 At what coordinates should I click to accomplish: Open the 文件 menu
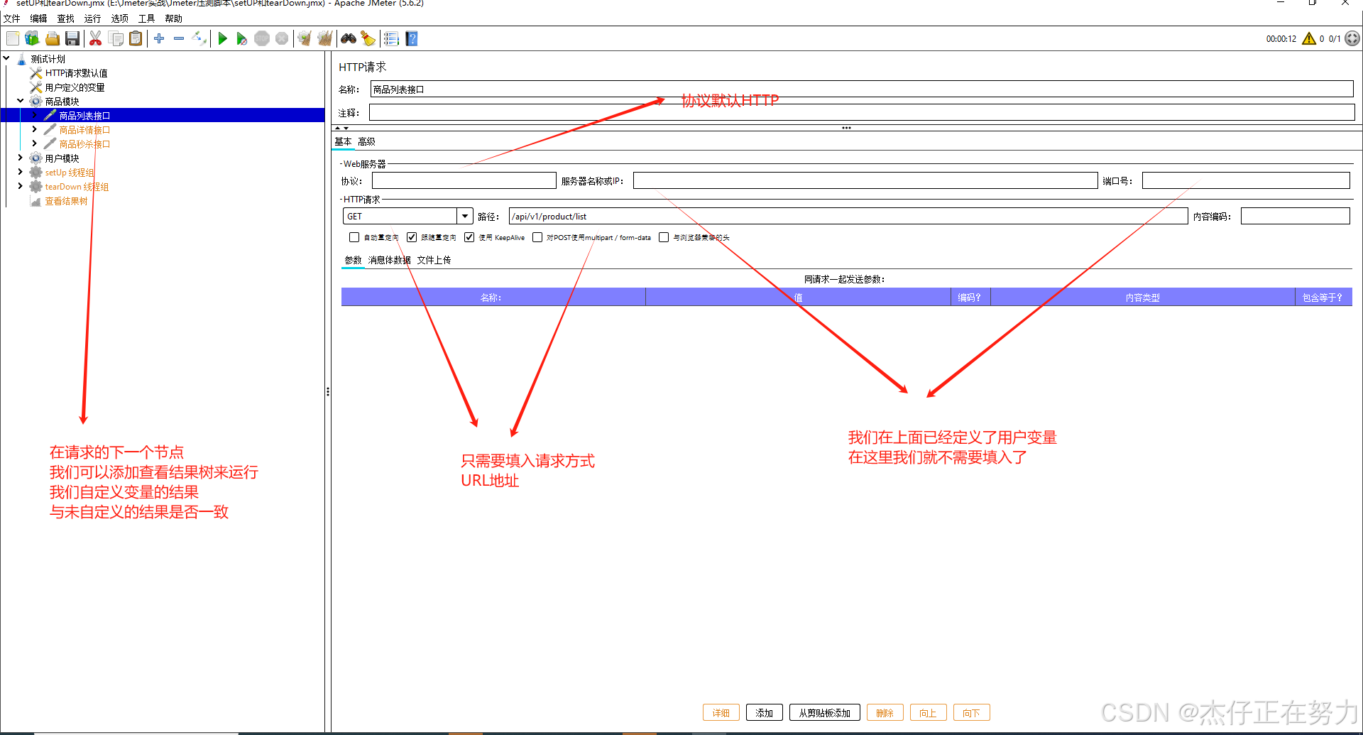tap(11, 18)
